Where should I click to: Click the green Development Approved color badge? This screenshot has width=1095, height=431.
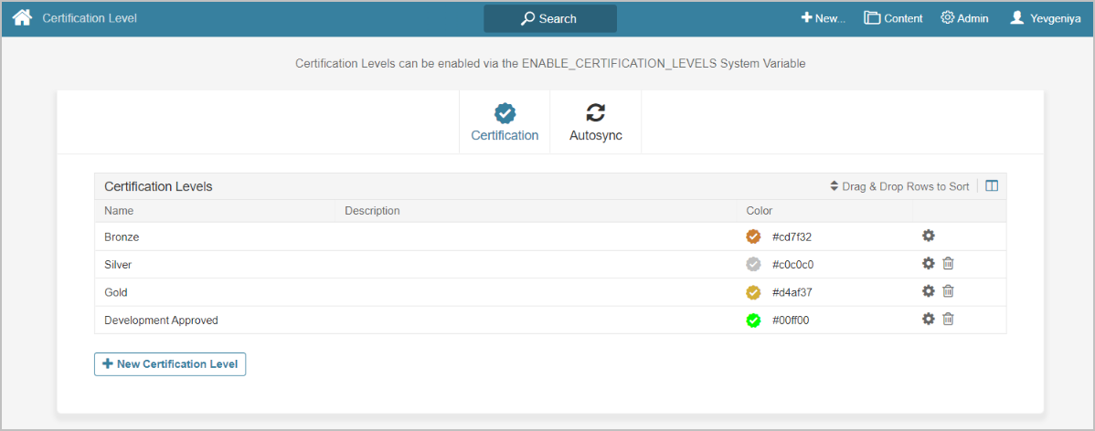[753, 321]
